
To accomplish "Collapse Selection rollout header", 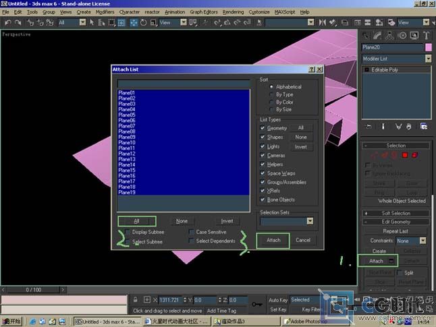I will tap(396, 146).
